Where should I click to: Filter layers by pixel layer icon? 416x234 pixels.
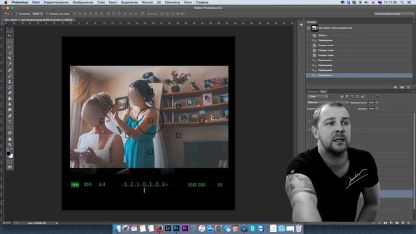click(x=342, y=96)
